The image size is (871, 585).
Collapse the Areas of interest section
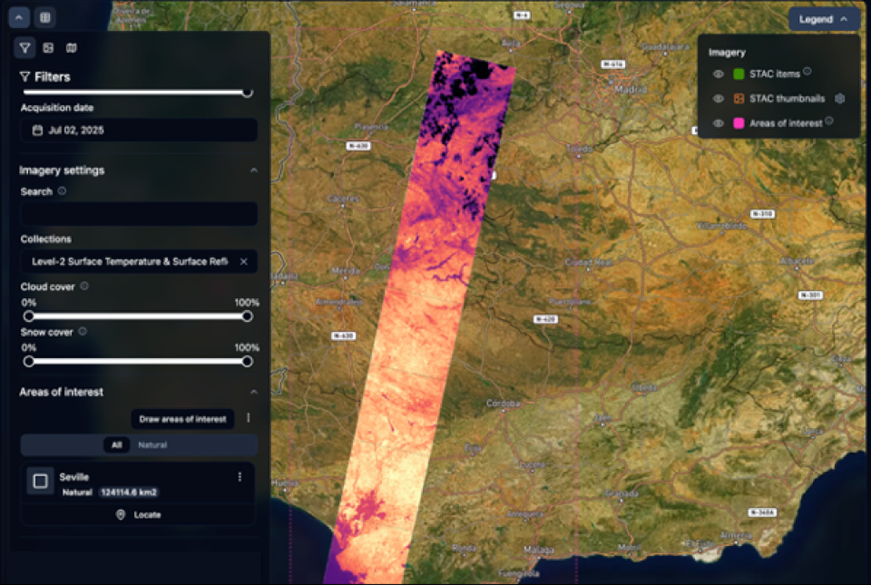click(x=254, y=392)
